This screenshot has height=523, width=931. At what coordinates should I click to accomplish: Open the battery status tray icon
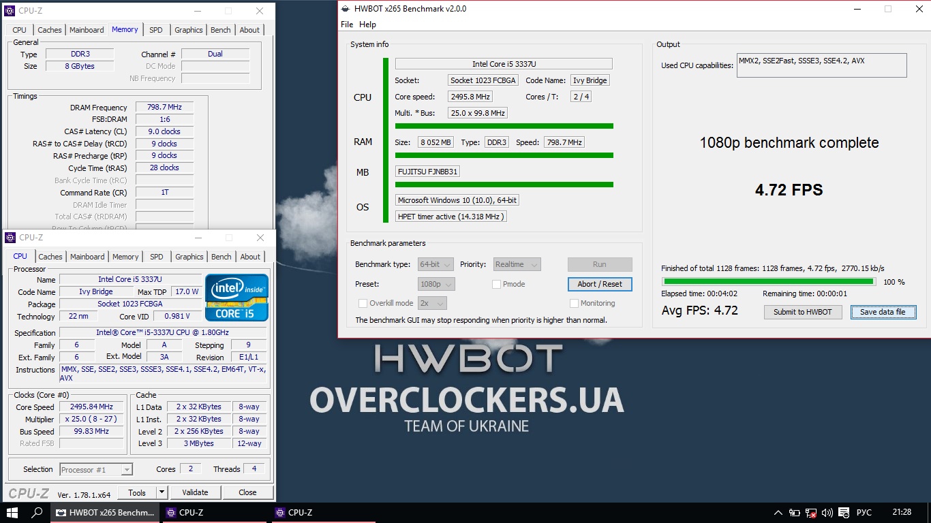(795, 513)
